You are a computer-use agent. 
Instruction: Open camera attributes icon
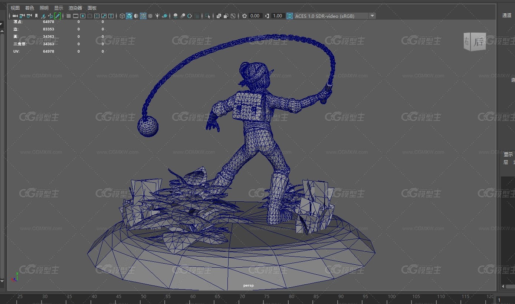(x=29, y=16)
